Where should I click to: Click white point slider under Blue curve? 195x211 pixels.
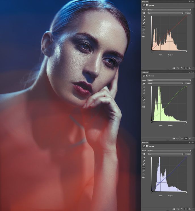(186, 193)
